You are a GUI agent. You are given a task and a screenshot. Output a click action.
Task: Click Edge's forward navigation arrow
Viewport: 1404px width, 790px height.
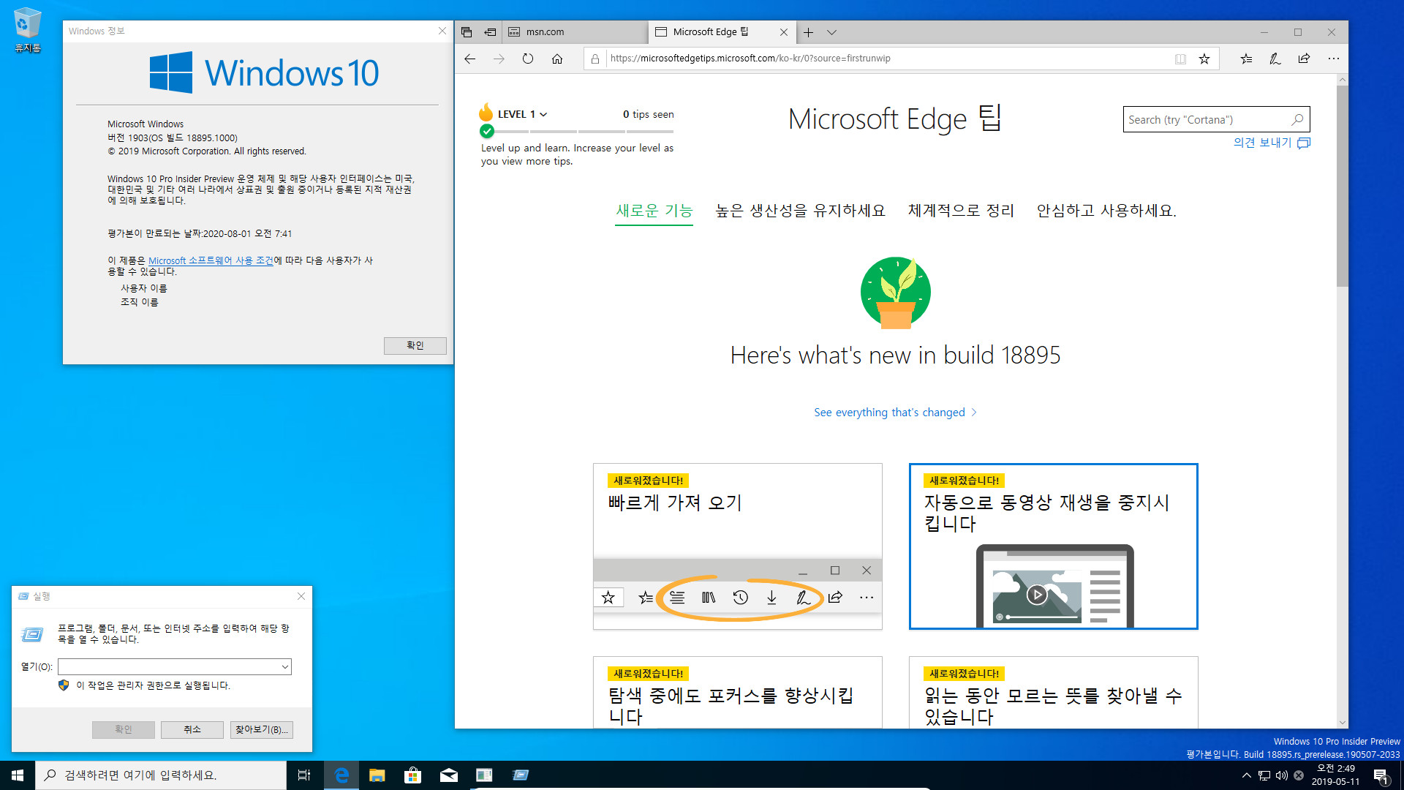click(499, 59)
